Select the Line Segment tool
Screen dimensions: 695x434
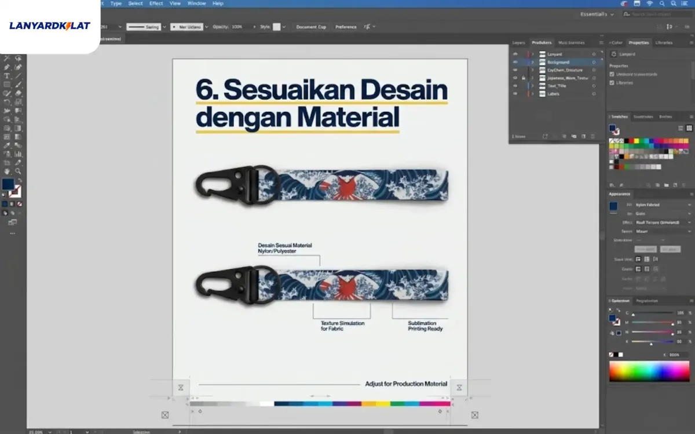click(18, 76)
